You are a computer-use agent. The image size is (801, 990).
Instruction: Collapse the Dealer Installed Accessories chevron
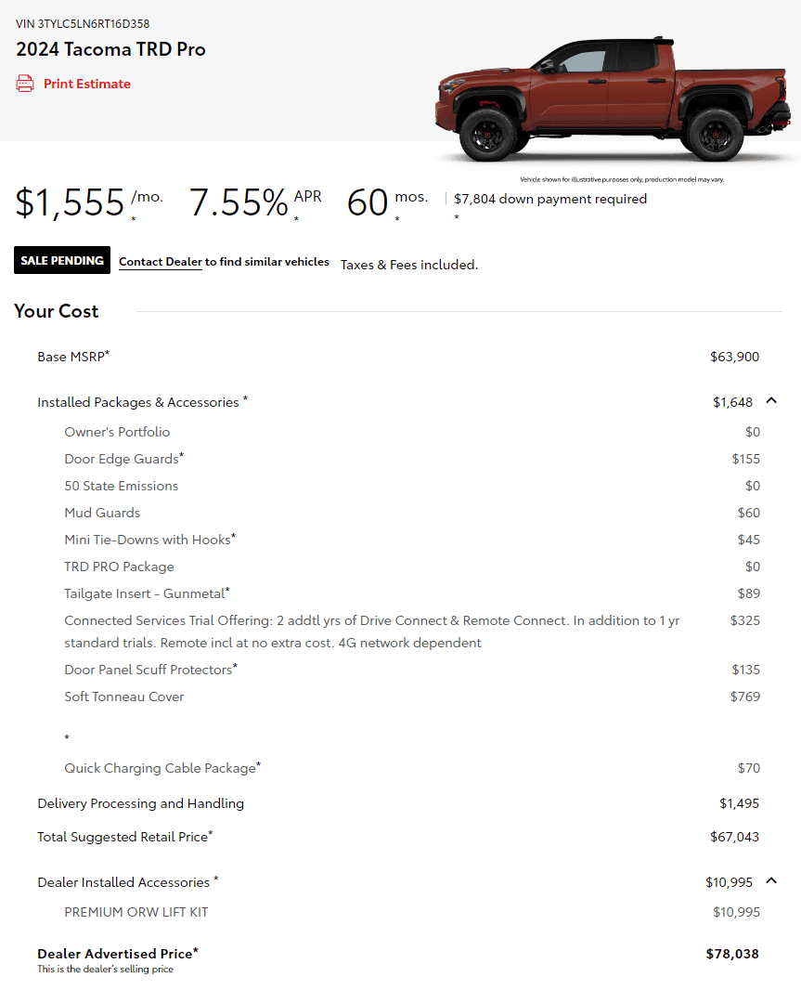[x=771, y=881]
